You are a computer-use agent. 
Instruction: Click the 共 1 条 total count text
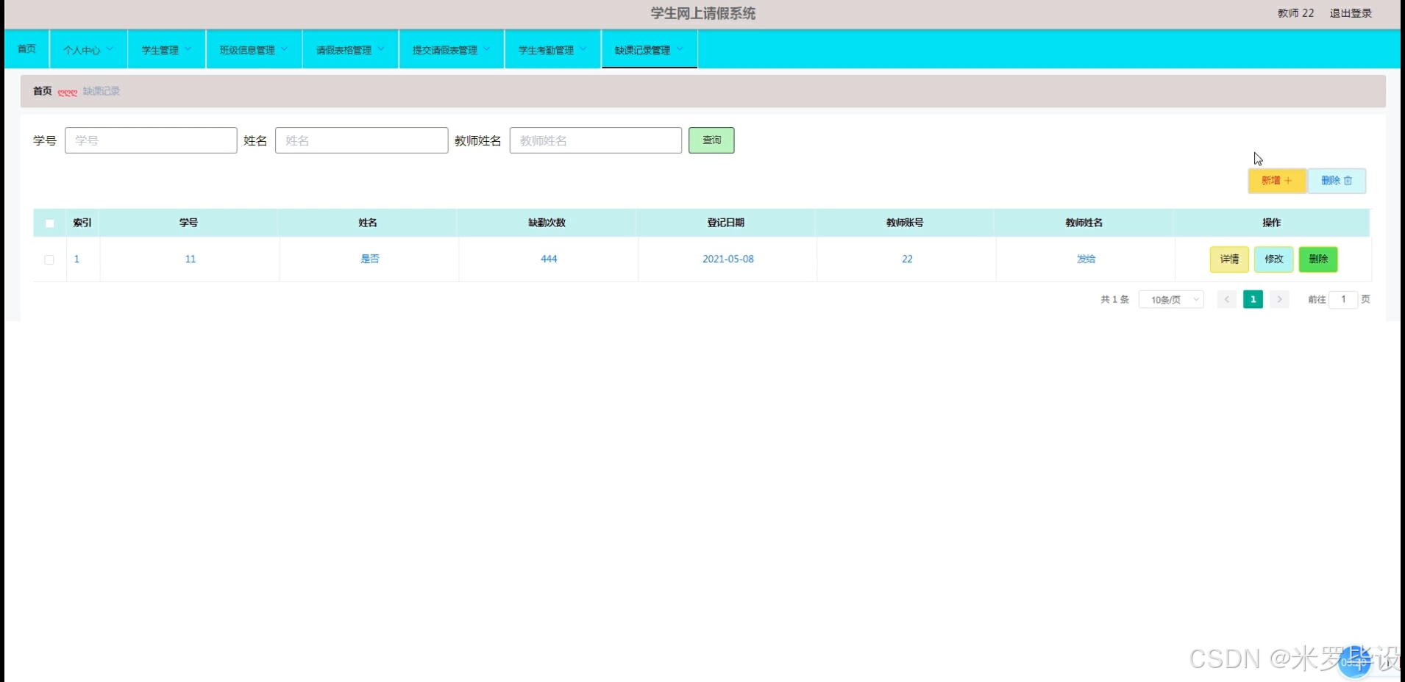coord(1114,299)
